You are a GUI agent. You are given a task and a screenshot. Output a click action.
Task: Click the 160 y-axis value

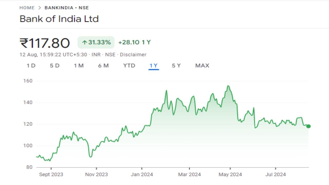tap(28, 81)
